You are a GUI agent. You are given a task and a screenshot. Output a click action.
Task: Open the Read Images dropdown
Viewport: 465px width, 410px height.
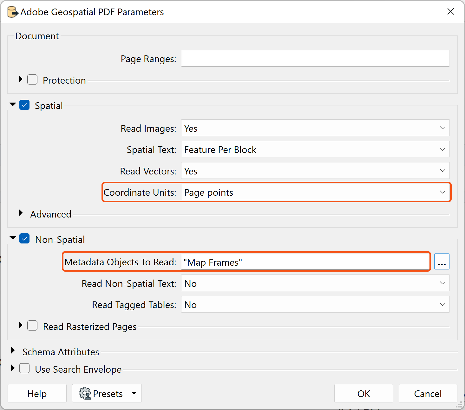coord(315,128)
